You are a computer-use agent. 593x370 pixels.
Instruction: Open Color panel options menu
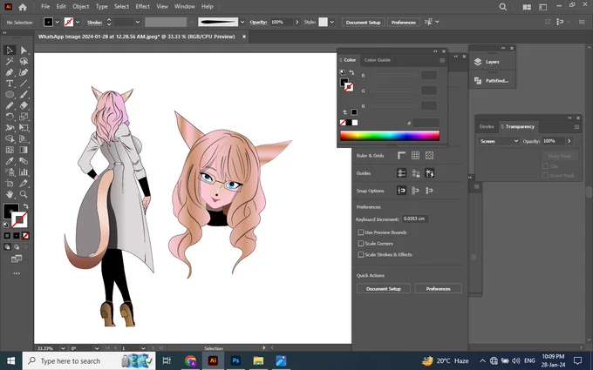pos(442,60)
